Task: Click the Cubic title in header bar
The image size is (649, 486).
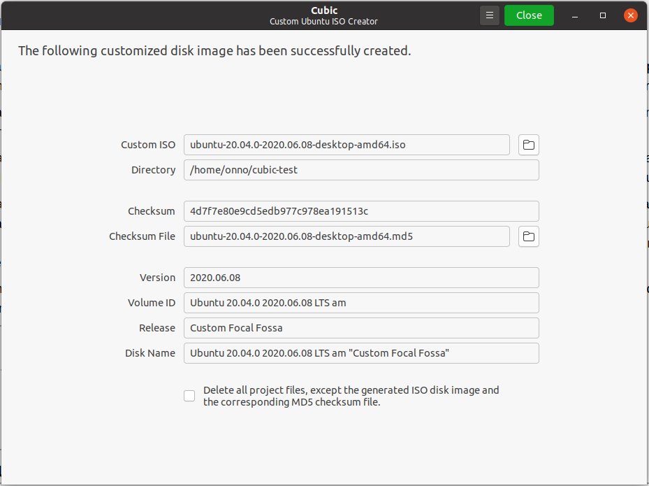Action: tap(323, 10)
